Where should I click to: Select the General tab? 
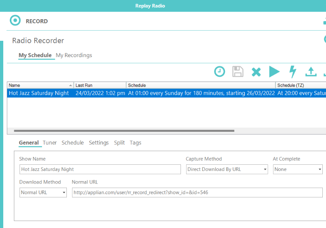coord(29,143)
